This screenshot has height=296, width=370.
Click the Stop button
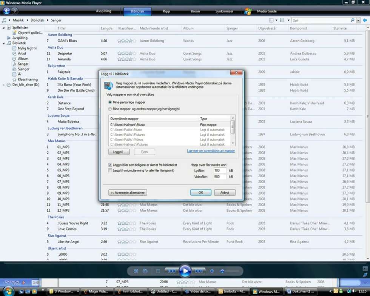(158, 271)
